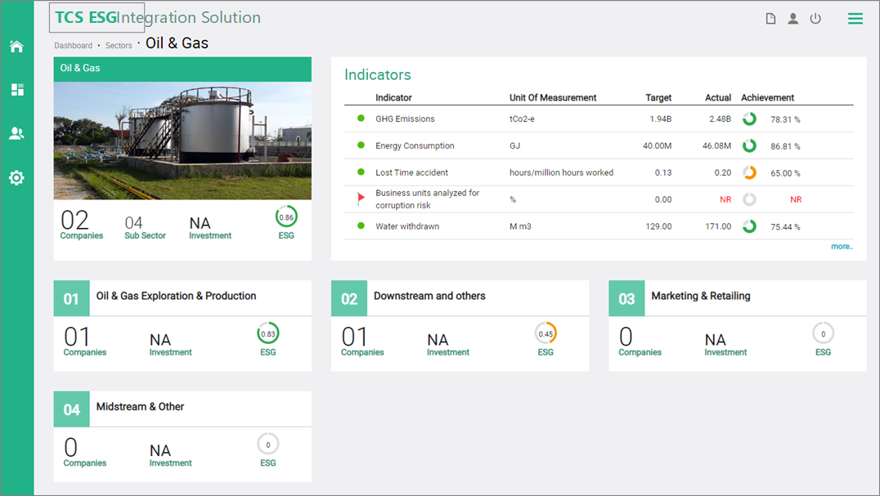The height and width of the screenshot is (496, 880).
Task: Open the user profile icon
Action: [793, 19]
